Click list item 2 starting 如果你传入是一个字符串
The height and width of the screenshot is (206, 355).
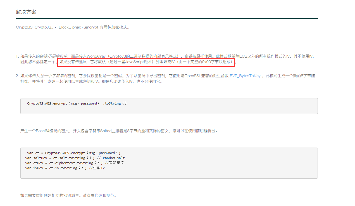[x=168, y=79]
